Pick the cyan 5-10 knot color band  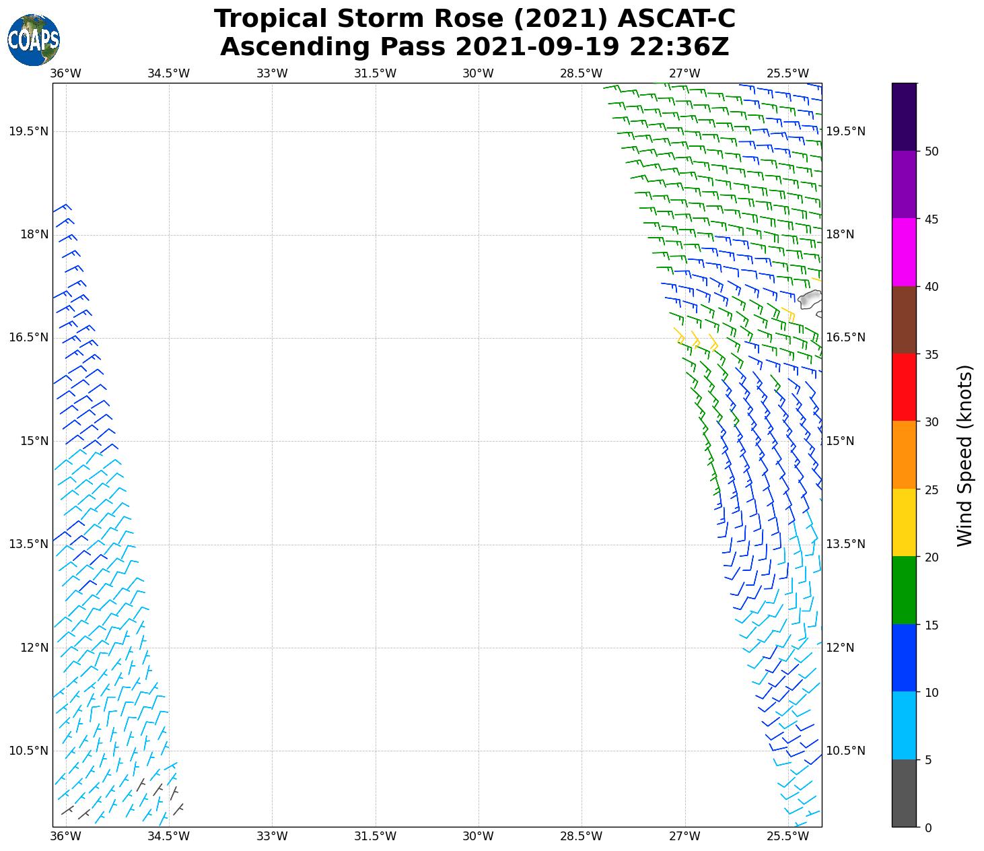pyautogui.click(x=903, y=725)
